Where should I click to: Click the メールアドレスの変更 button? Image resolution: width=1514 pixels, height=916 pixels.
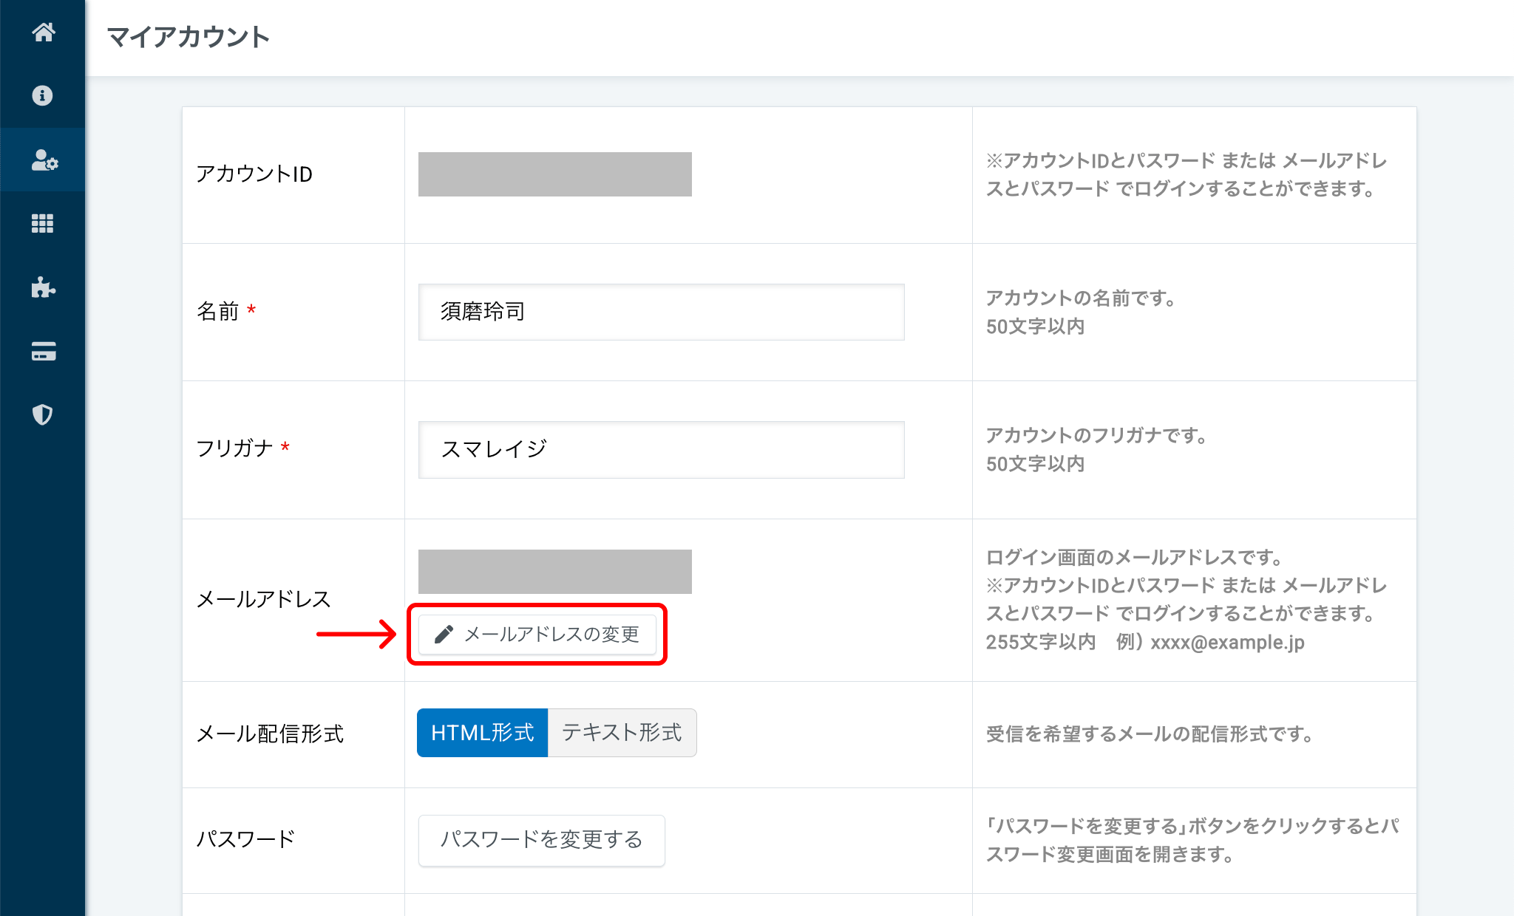tap(537, 635)
